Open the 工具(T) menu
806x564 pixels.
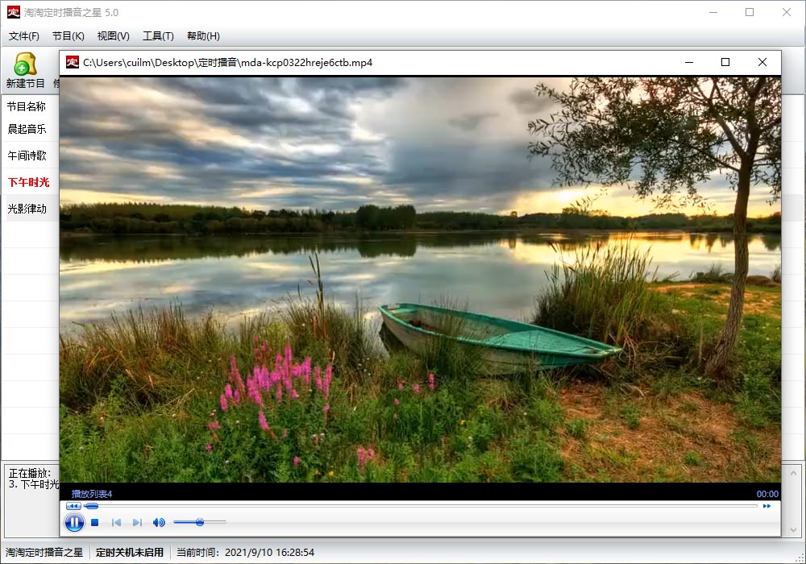click(x=158, y=36)
